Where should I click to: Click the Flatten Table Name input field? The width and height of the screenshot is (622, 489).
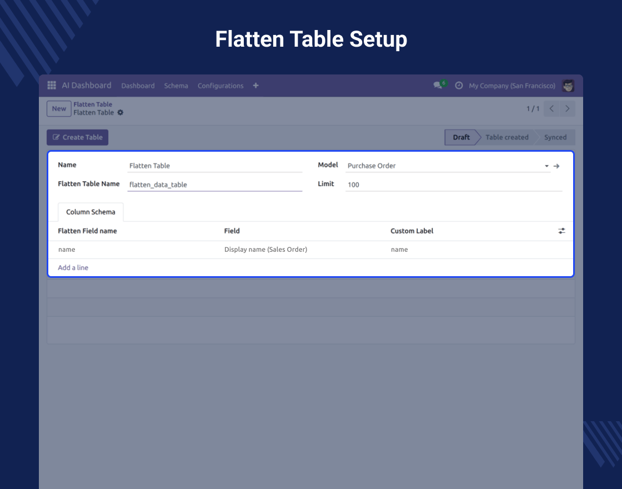point(214,184)
